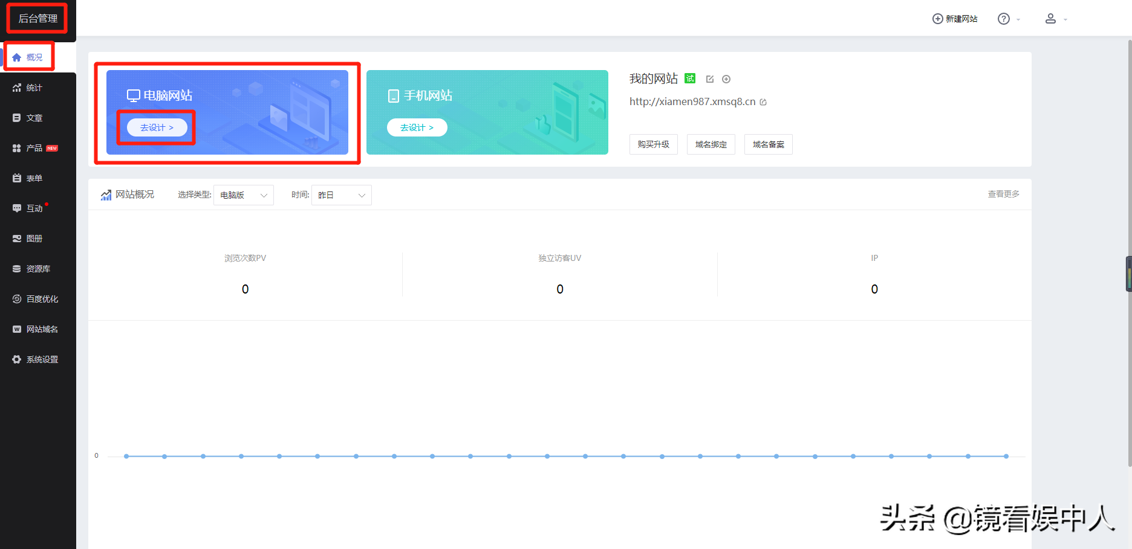The width and height of the screenshot is (1132, 549).
Task: Open 统计 in the sidebar menu
Action: pos(38,88)
